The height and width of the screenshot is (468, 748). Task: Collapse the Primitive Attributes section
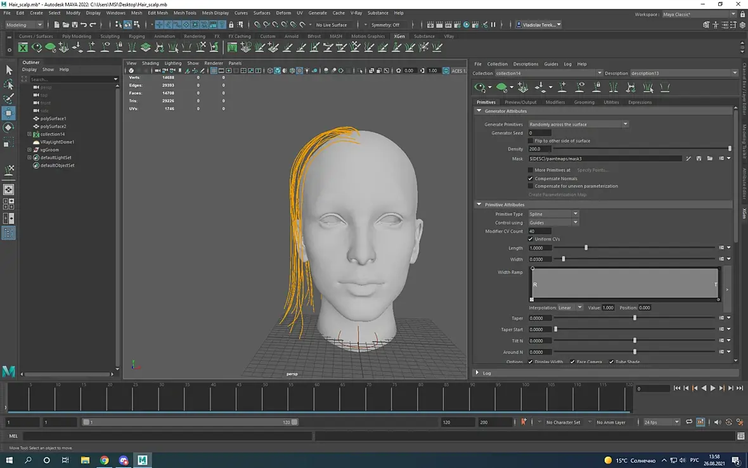pyautogui.click(x=479, y=205)
